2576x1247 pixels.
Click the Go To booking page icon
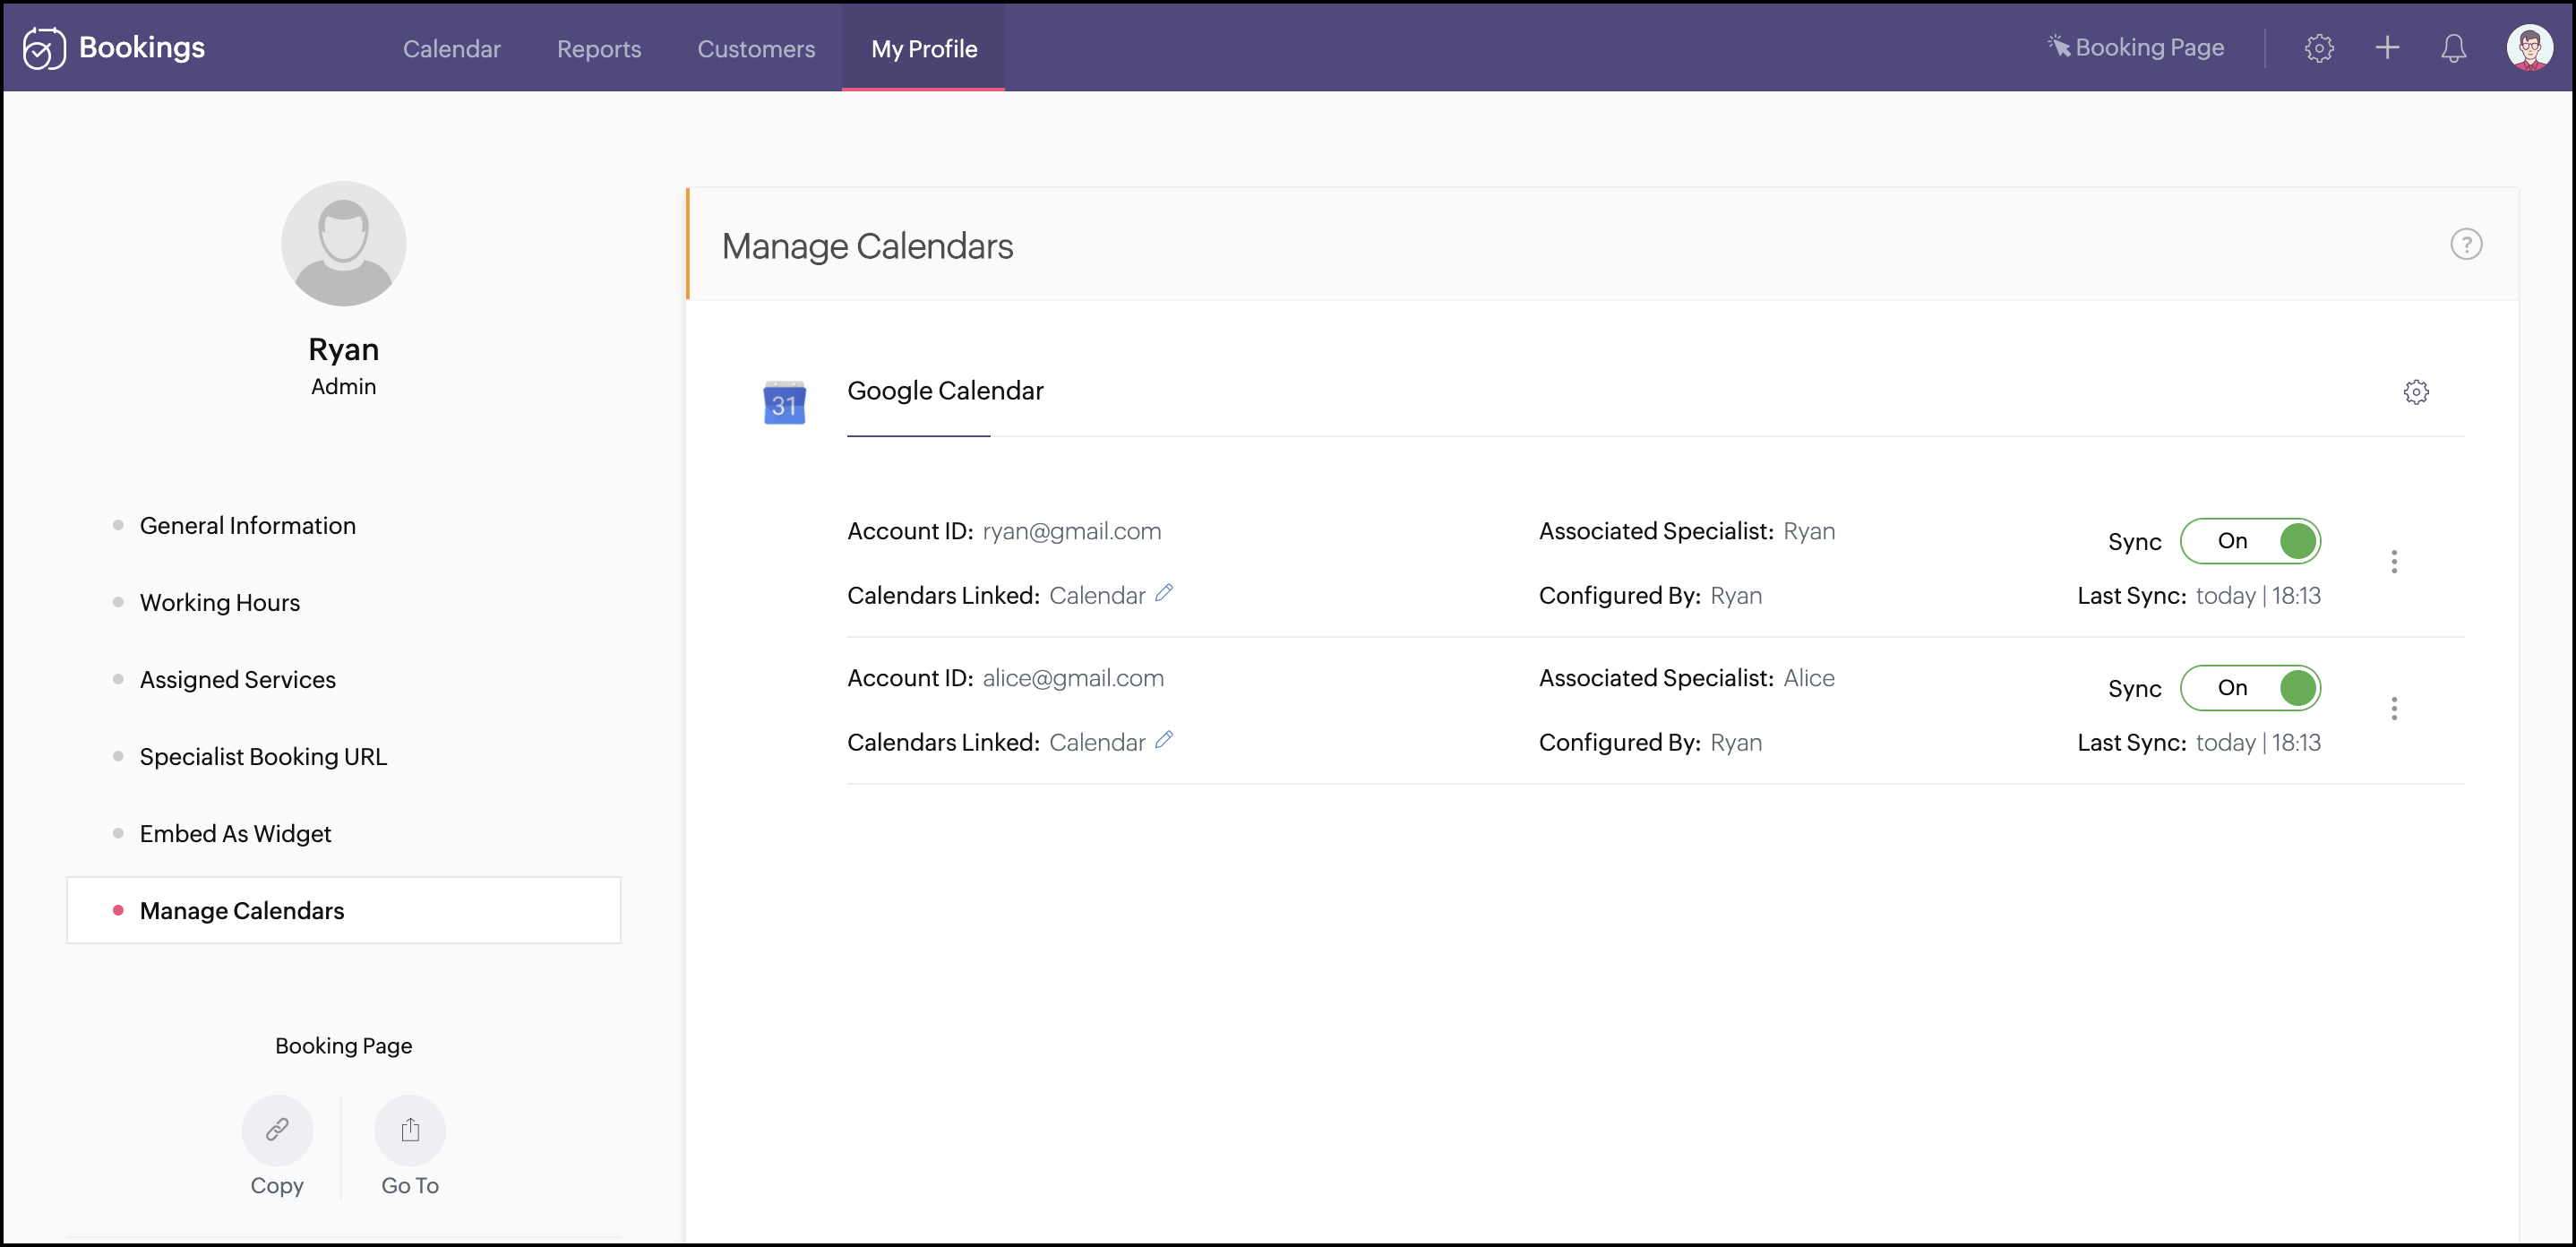(410, 1130)
